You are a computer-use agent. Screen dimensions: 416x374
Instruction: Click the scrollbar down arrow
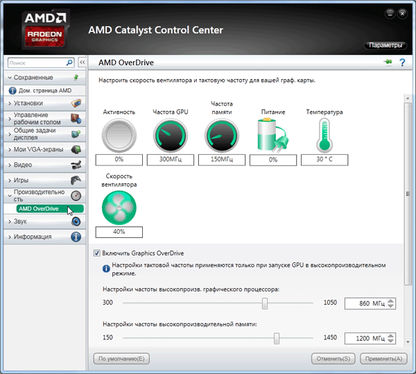(x=408, y=342)
